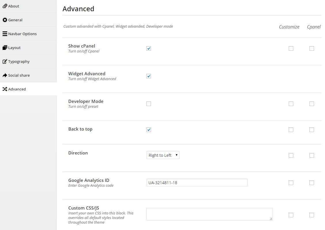Open the Typography settings tab

[19, 61]
